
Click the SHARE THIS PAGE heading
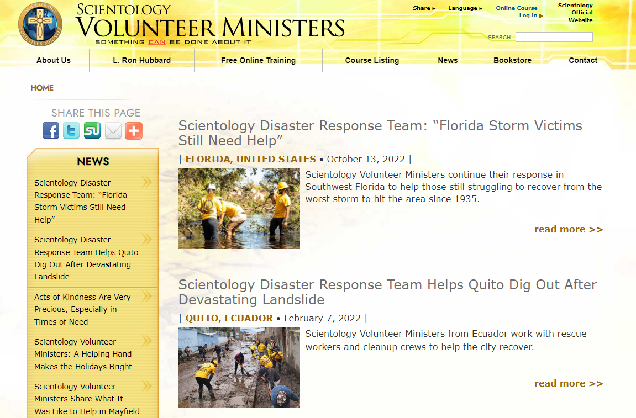point(96,113)
